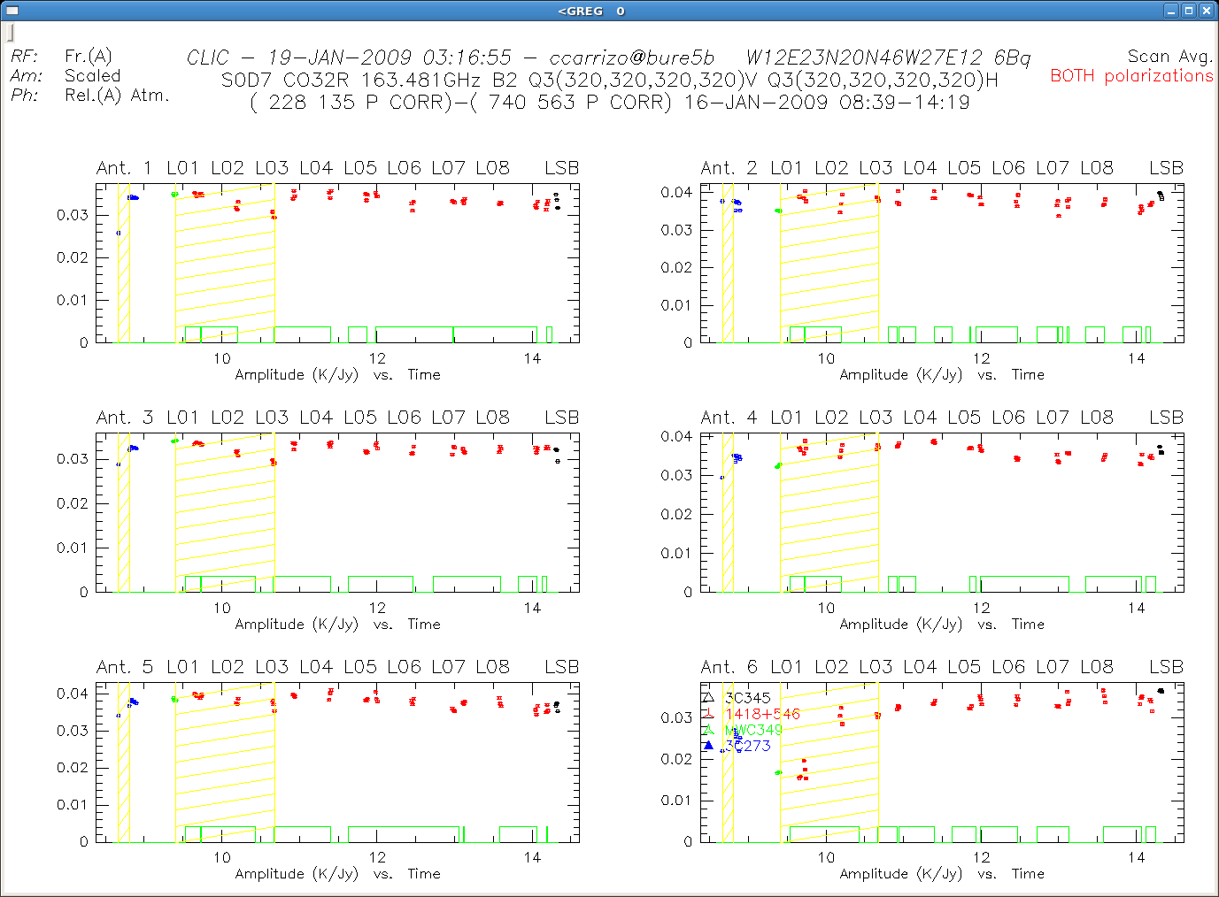Click the L08 label above the Ant. 6 plot
The image size is (1219, 897).
pos(1096,667)
